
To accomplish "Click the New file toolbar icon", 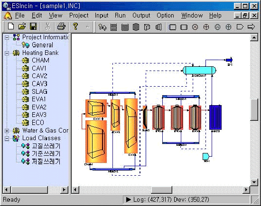I will coord(11,27).
